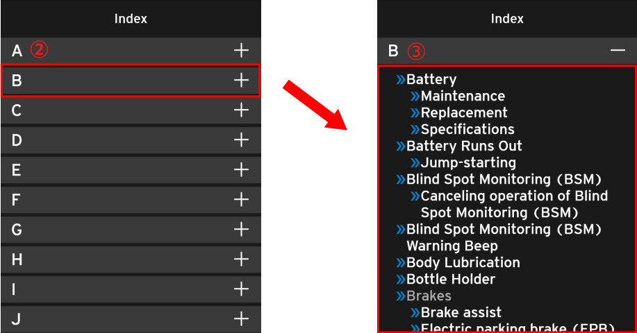Expand the letter E index section
This screenshot has width=637, height=333.
click(x=240, y=170)
